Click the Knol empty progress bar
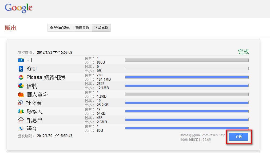 click(x=187, y=69)
